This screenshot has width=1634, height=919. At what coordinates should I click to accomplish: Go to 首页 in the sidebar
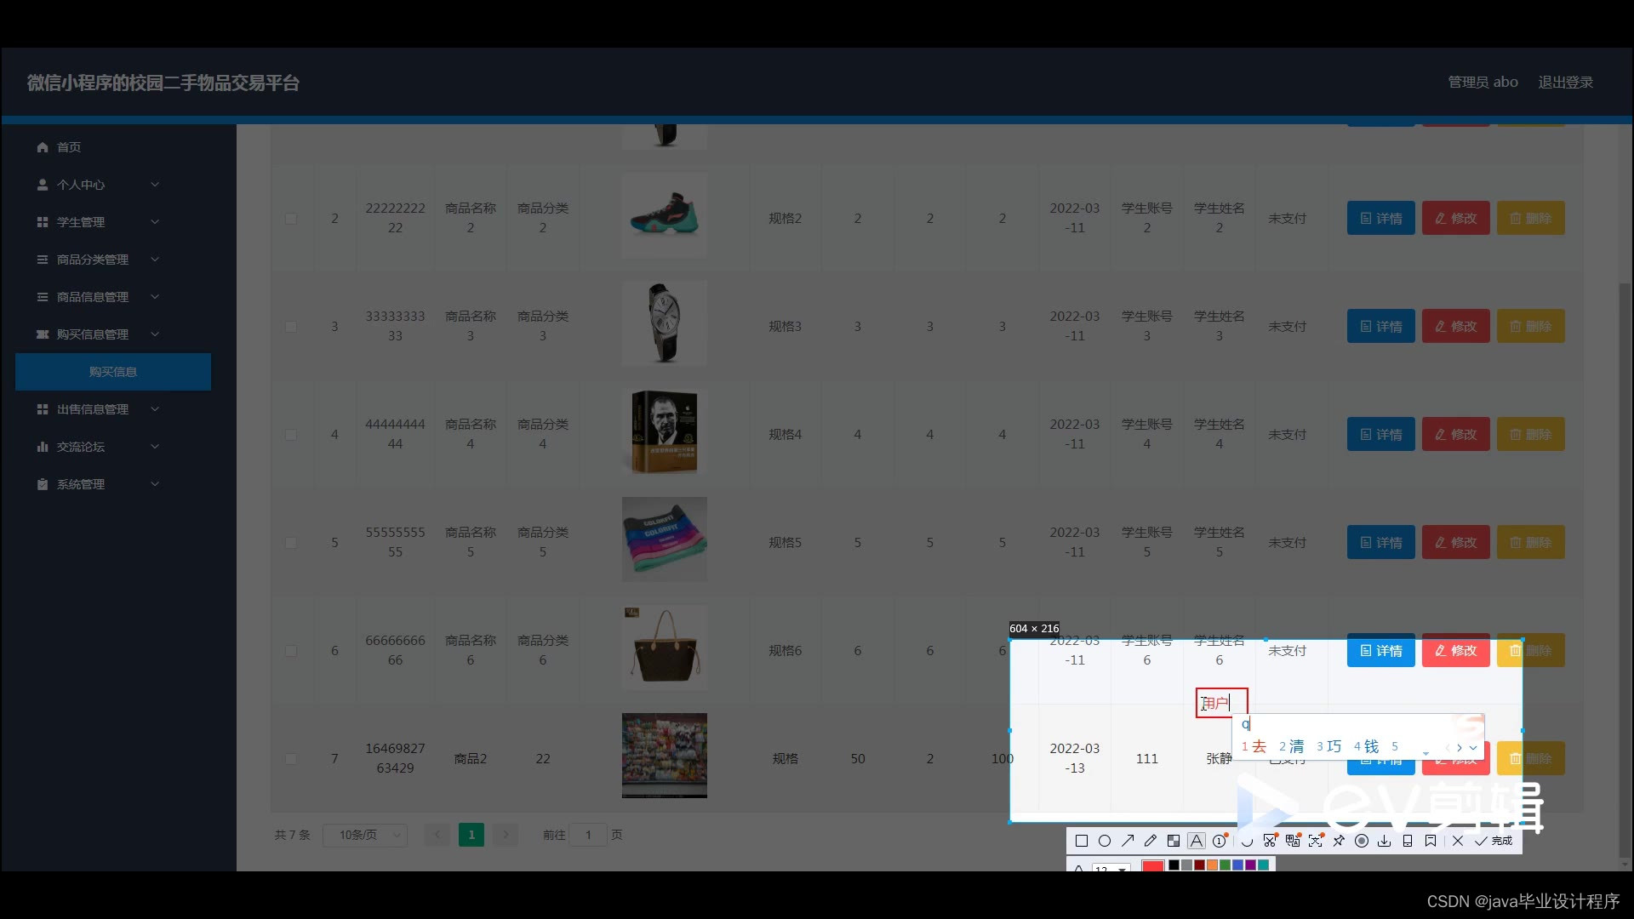[x=68, y=147]
